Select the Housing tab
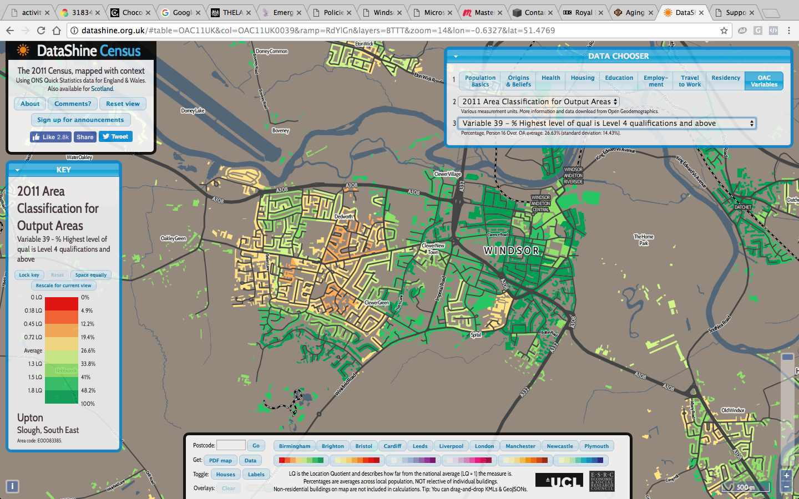 pos(583,81)
